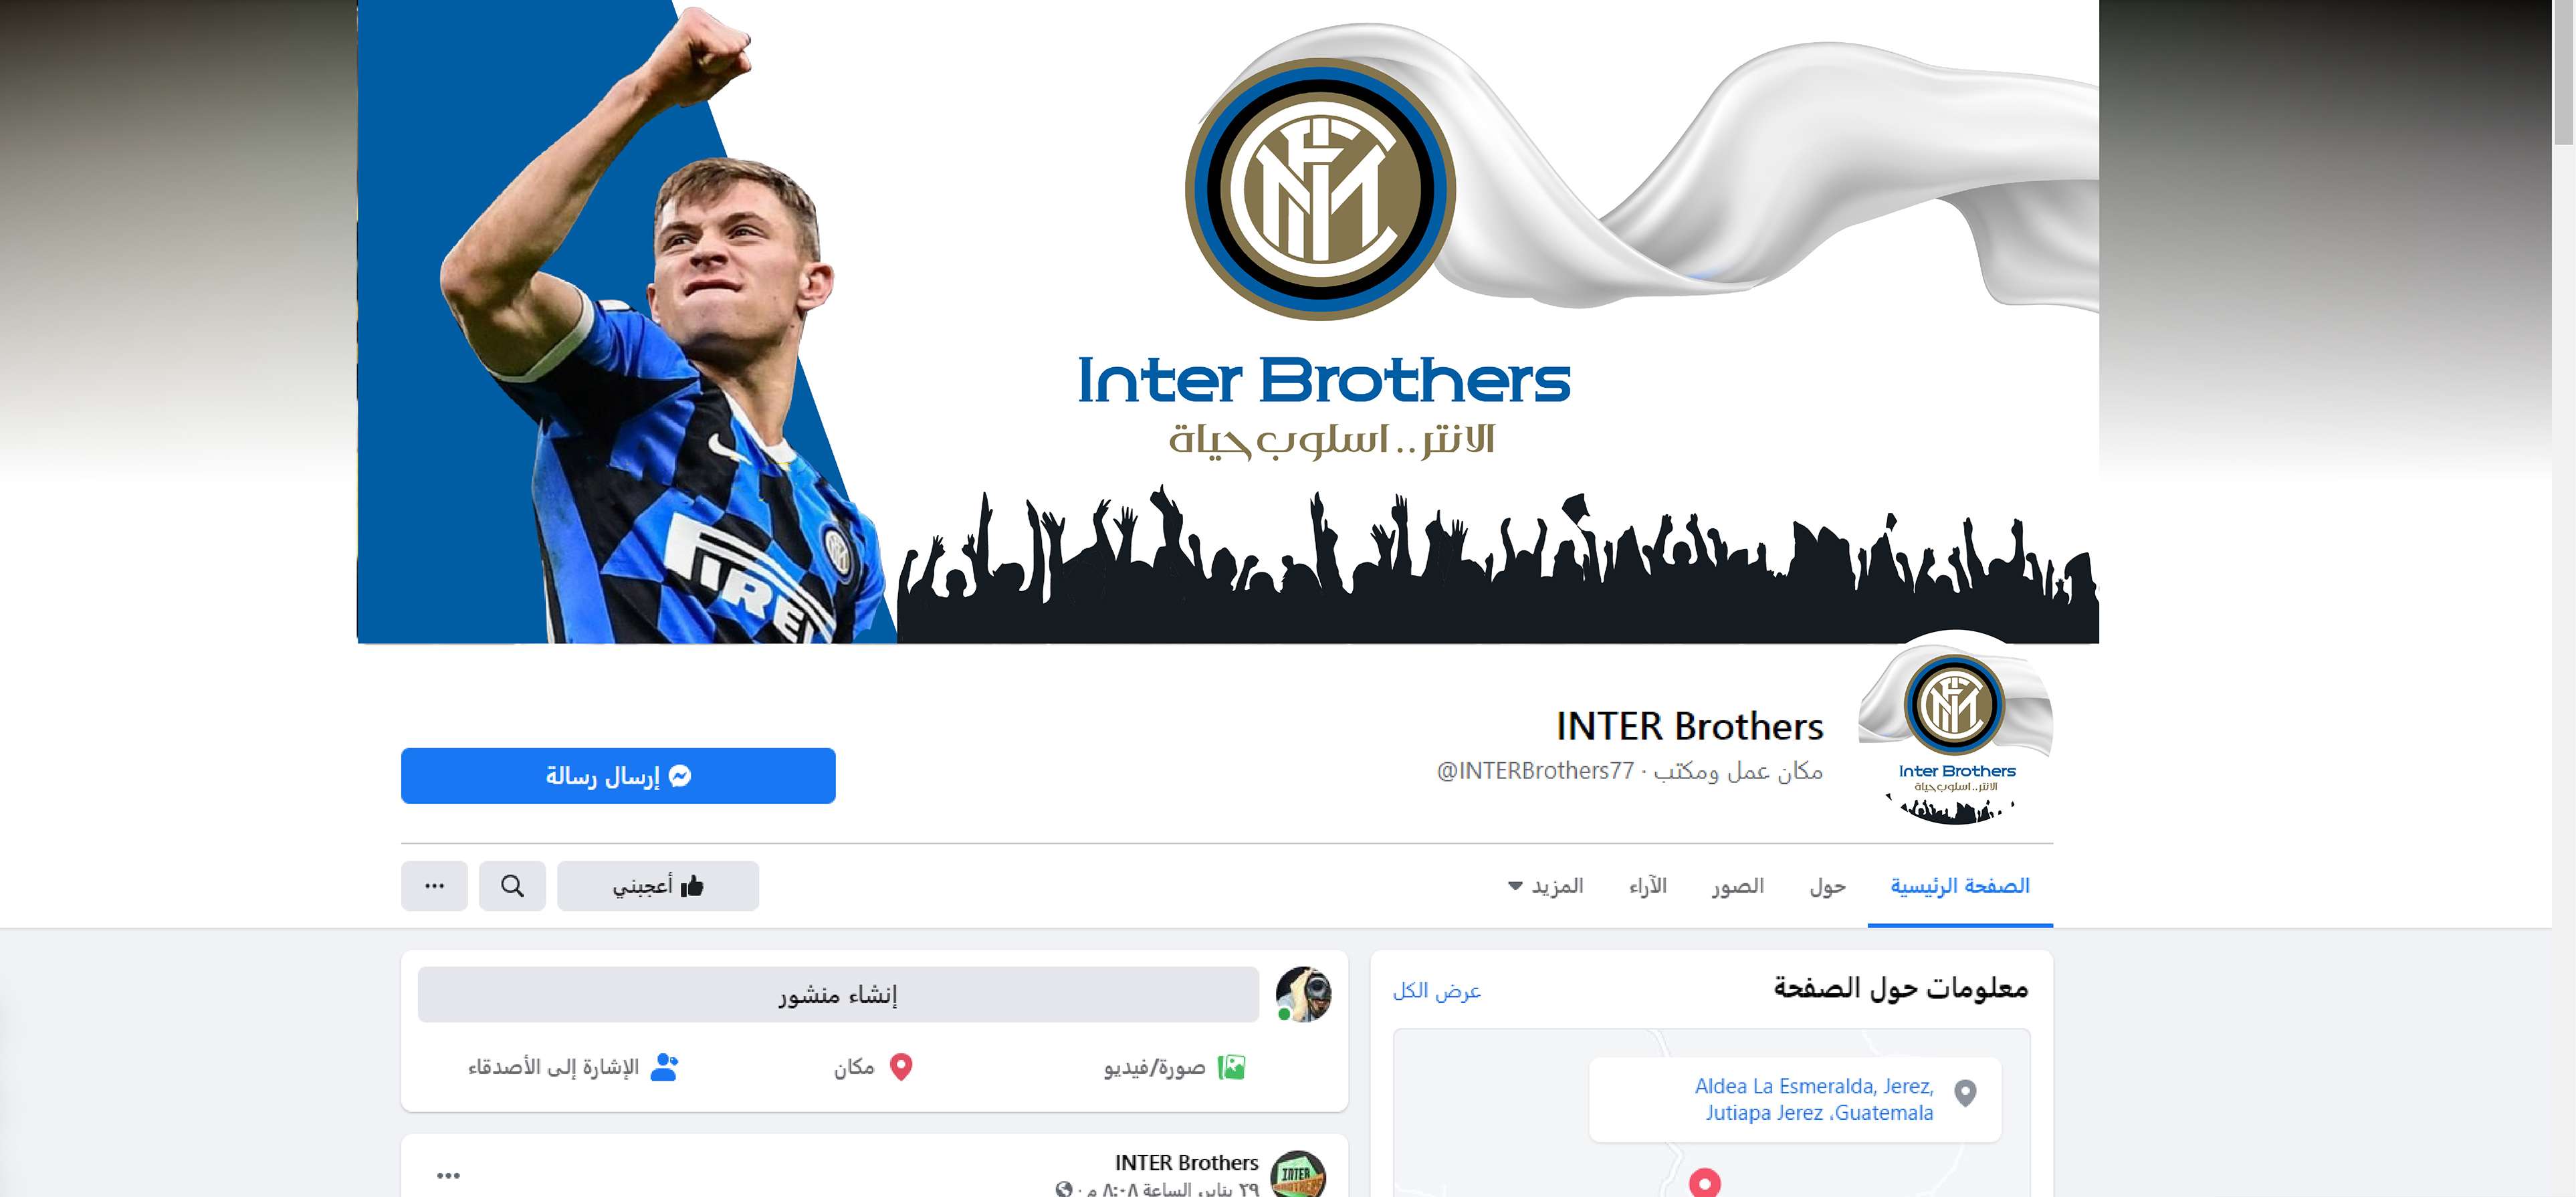Image resolution: width=2576 pixels, height=1197 pixels.
Task: Open the الصور photos tab
Action: tap(1738, 886)
